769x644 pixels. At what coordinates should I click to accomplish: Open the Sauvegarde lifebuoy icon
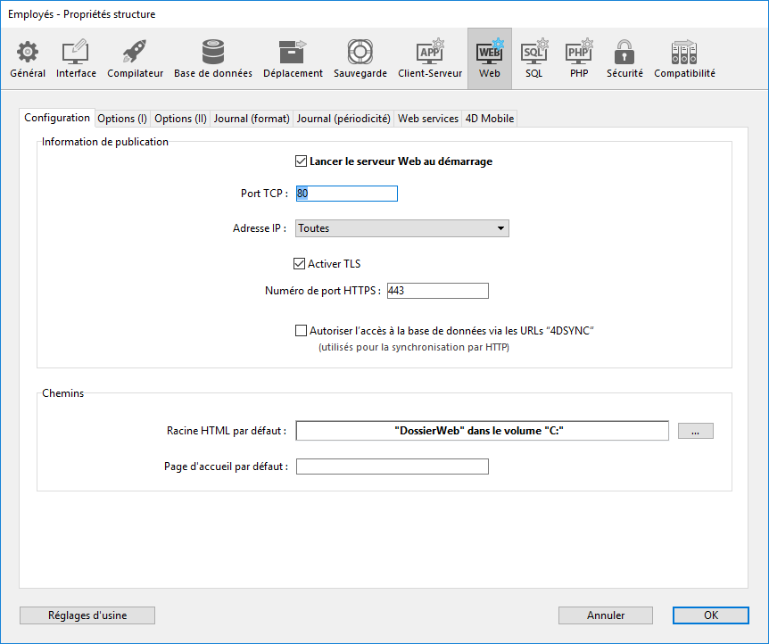[360, 53]
